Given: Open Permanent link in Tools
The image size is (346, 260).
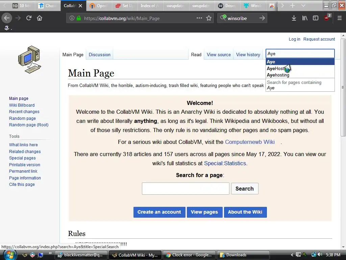Looking at the screenshot, I should click(23, 171).
